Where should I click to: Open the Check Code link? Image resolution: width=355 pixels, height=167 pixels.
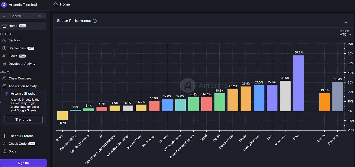coord(17,144)
